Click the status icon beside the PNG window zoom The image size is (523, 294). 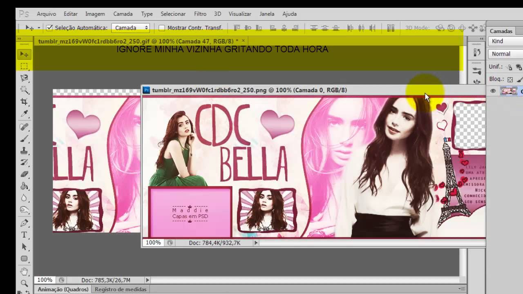(170, 243)
